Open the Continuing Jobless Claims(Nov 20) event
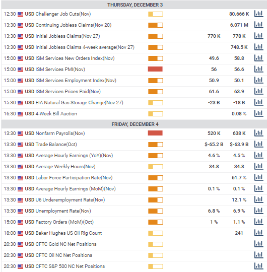 click(x=68, y=25)
